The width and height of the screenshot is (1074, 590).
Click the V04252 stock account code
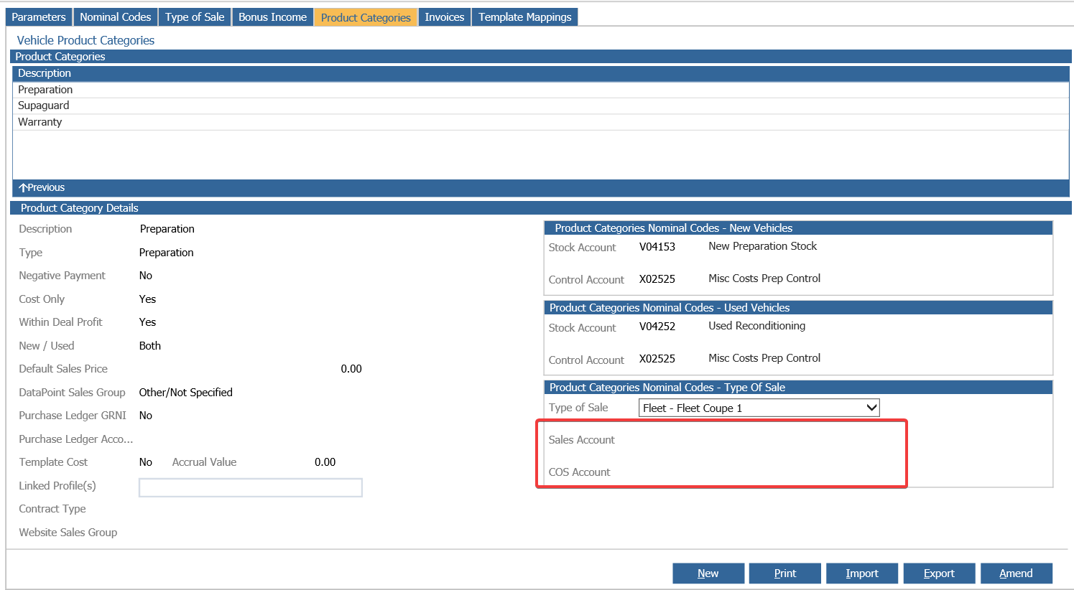tap(657, 327)
